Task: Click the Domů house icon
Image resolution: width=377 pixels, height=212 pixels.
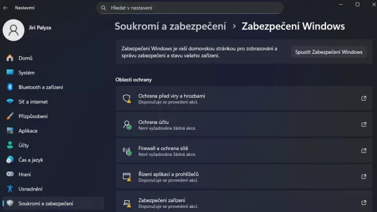Action: (10, 58)
